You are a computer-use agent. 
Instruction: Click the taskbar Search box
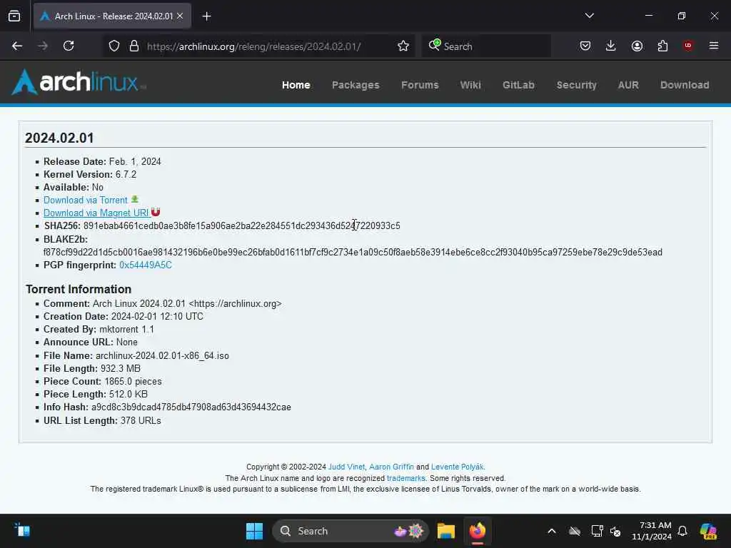click(x=350, y=531)
